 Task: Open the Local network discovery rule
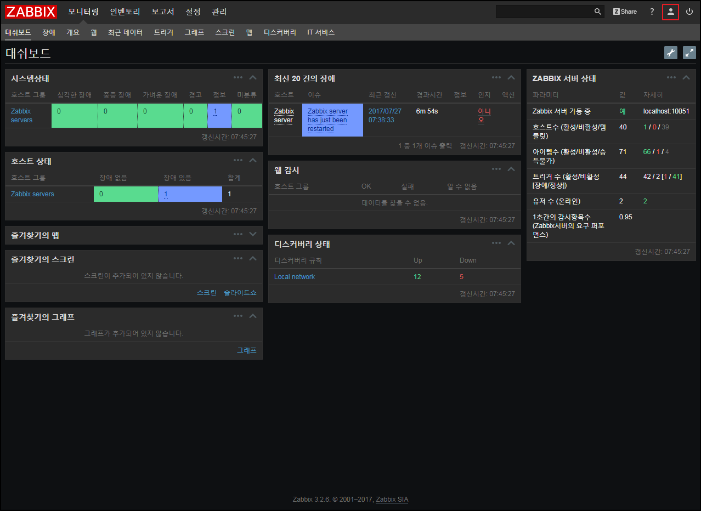click(x=295, y=277)
